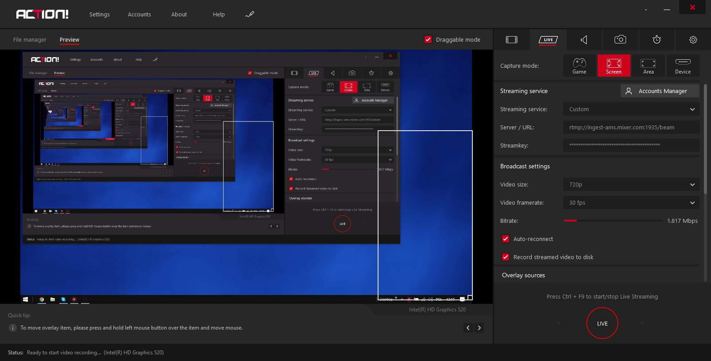
Task: Minimize the Action! window
Action: tap(667, 9)
